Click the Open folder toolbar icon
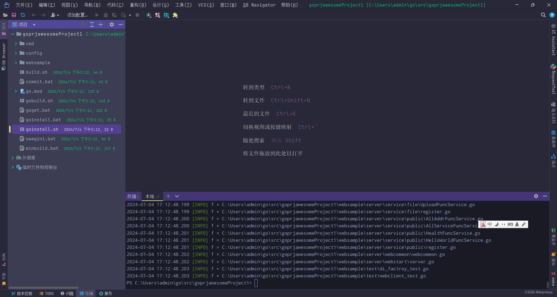This screenshot has width=557, height=297. click(5, 15)
